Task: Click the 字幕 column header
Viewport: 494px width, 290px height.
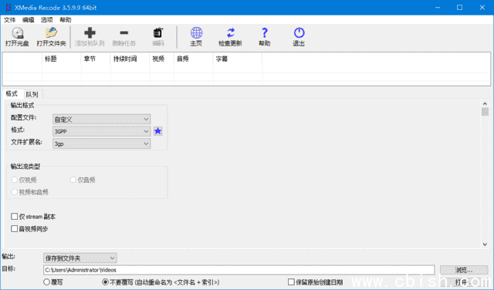Action: point(238,59)
